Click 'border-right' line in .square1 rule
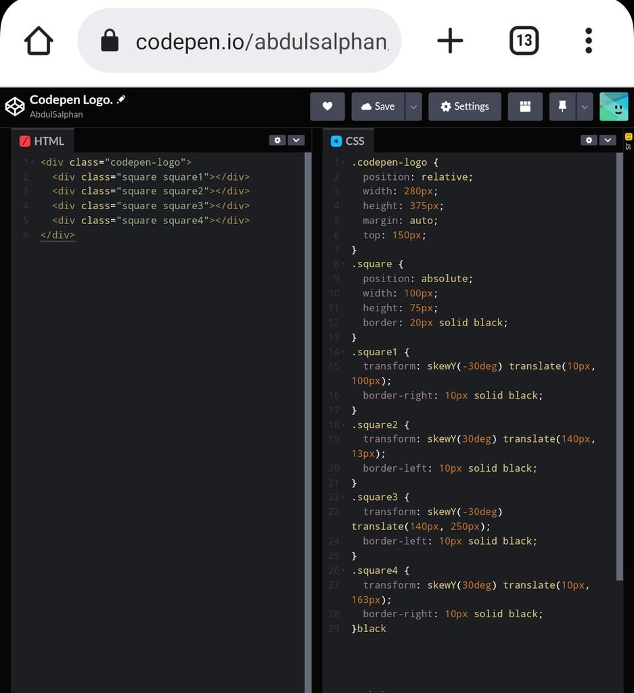Screen dimensions: 634x693 [453, 395]
